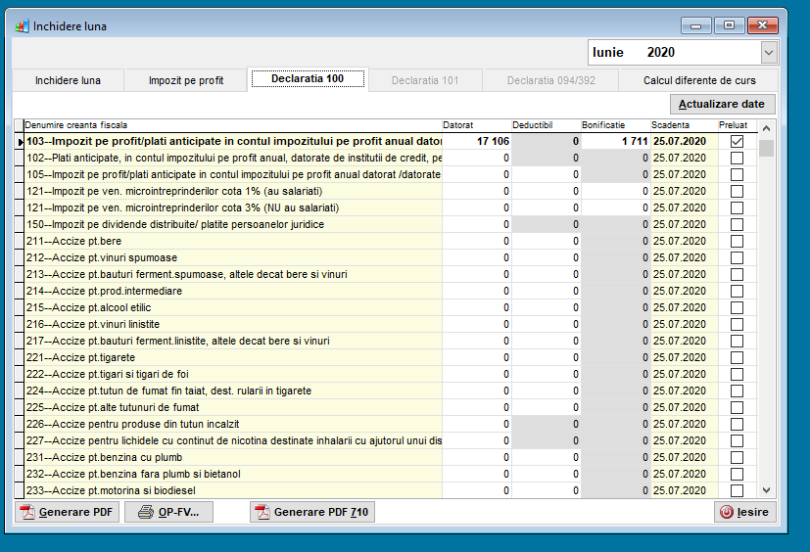Check Preluat for row 102 Plati anticipate
Screen dimensions: 810x552
click(x=738, y=158)
